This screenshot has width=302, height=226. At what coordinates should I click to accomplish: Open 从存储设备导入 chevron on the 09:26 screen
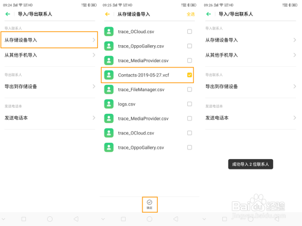(x=295, y=40)
